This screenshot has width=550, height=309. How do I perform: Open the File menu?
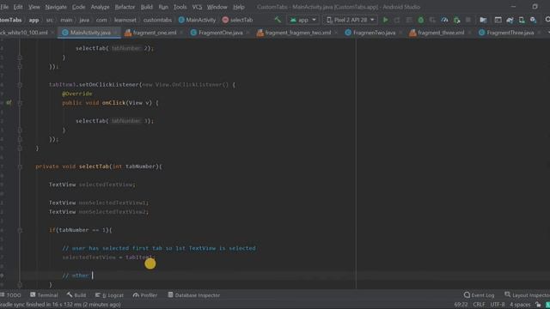tap(4, 7)
